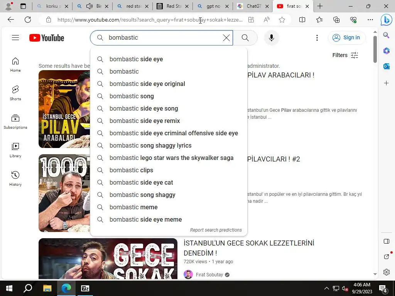The image size is (395, 296).
Task: Open the YouTube hamburger guide menu
Action: (x=15, y=38)
